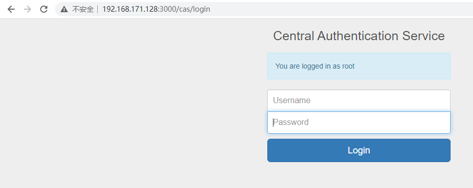Focus the Username input field
The image size is (473, 188).
(358, 100)
